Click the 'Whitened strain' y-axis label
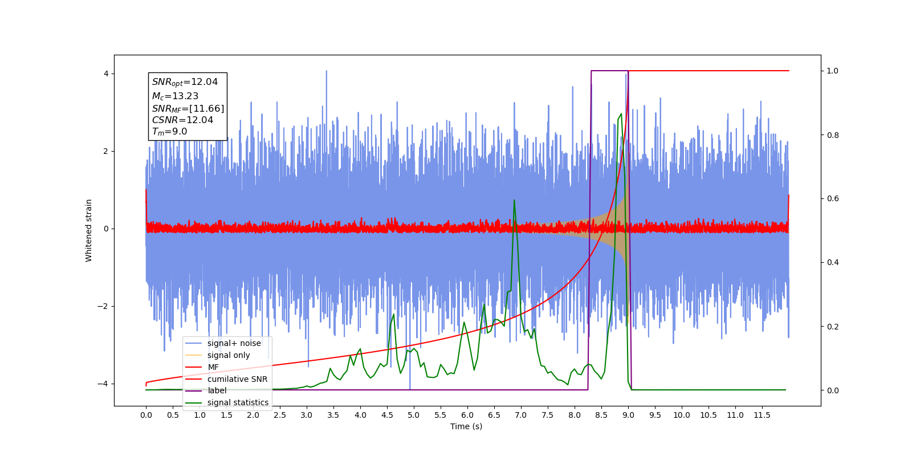Viewport: 912px width, 456px height. click(x=88, y=230)
